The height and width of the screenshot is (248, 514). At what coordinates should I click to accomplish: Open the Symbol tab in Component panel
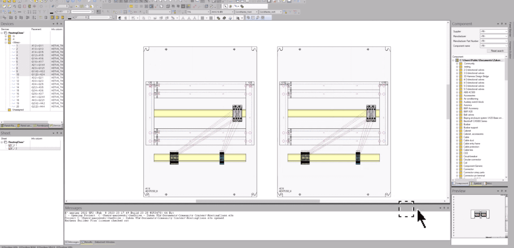click(x=476, y=184)
